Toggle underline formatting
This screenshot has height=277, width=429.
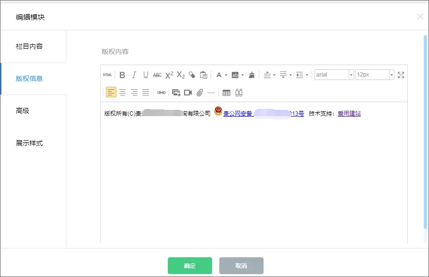146,75
